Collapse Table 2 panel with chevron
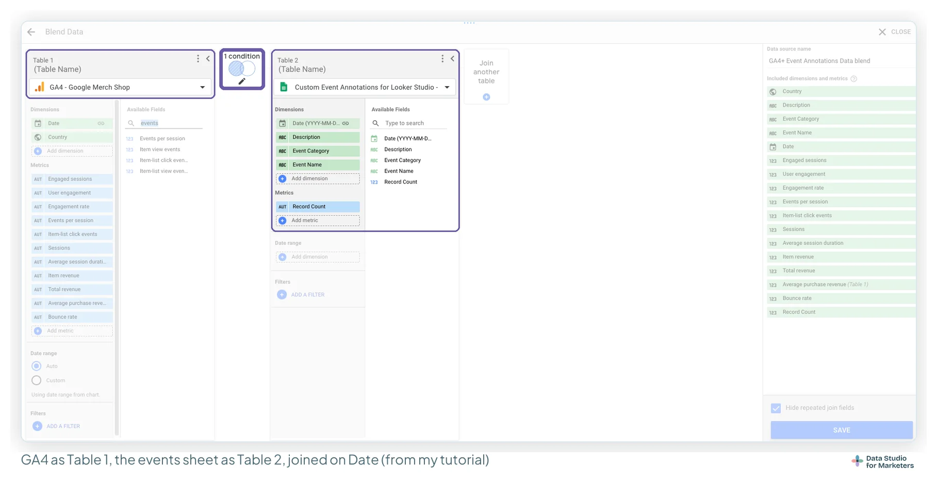Viewport: 937px width, 480px height. pyautogui.click(x=452, y=59)
